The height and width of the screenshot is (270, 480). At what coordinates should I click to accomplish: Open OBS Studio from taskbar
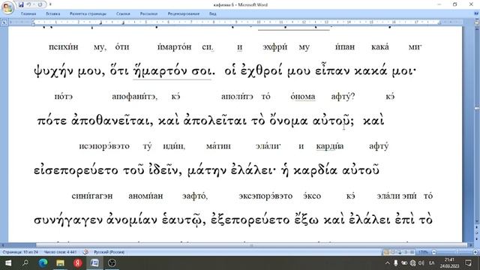[112, 263]
